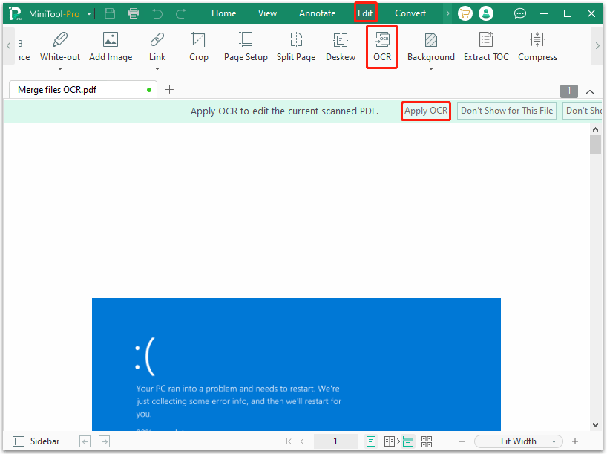The image size is (607, 454).
Task: Select the Link tool
Action: (x=157, y=48)
